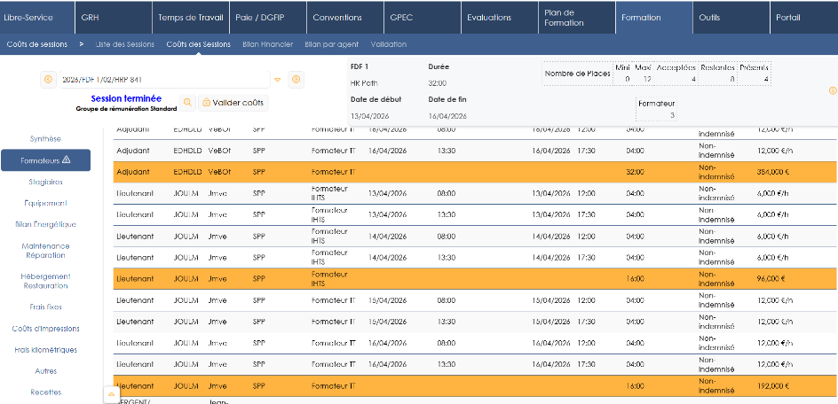The image size is (838, 404).
Task: Switch to the Bilan Financier tab
Action: pos(268,44)
